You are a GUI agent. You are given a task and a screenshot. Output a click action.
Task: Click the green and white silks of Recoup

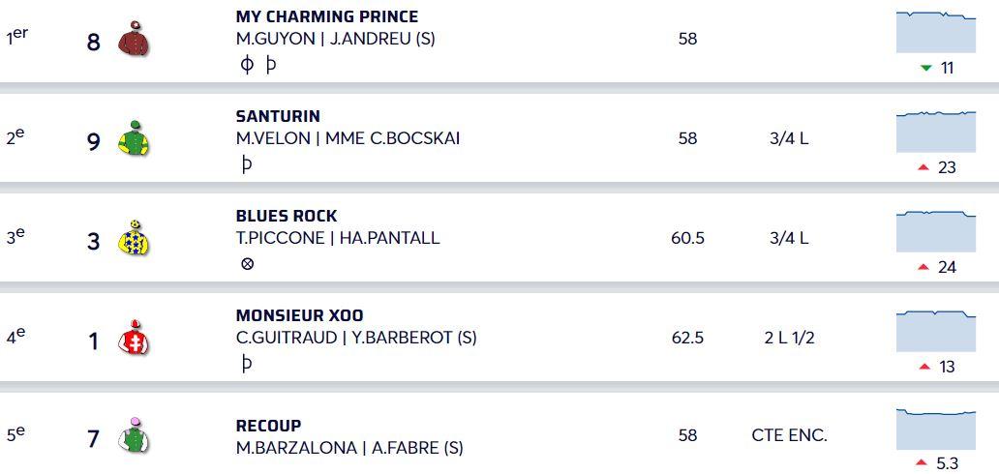(134, 435)
